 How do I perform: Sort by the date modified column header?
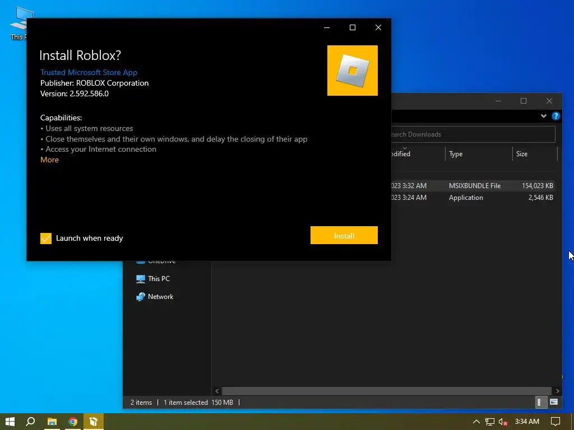[x=418, y=154]
